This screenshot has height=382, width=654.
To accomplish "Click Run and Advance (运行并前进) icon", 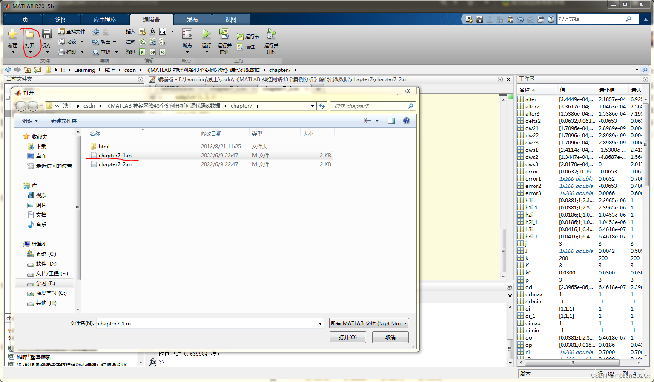I will pos(224,34).
